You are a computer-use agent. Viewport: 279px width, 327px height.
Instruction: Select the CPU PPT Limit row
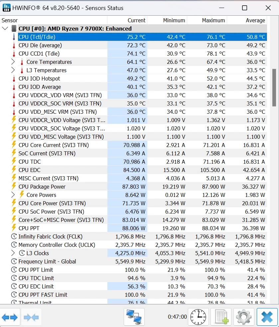tap(36, 270)
